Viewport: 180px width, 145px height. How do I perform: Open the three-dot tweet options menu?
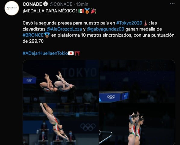172,4
